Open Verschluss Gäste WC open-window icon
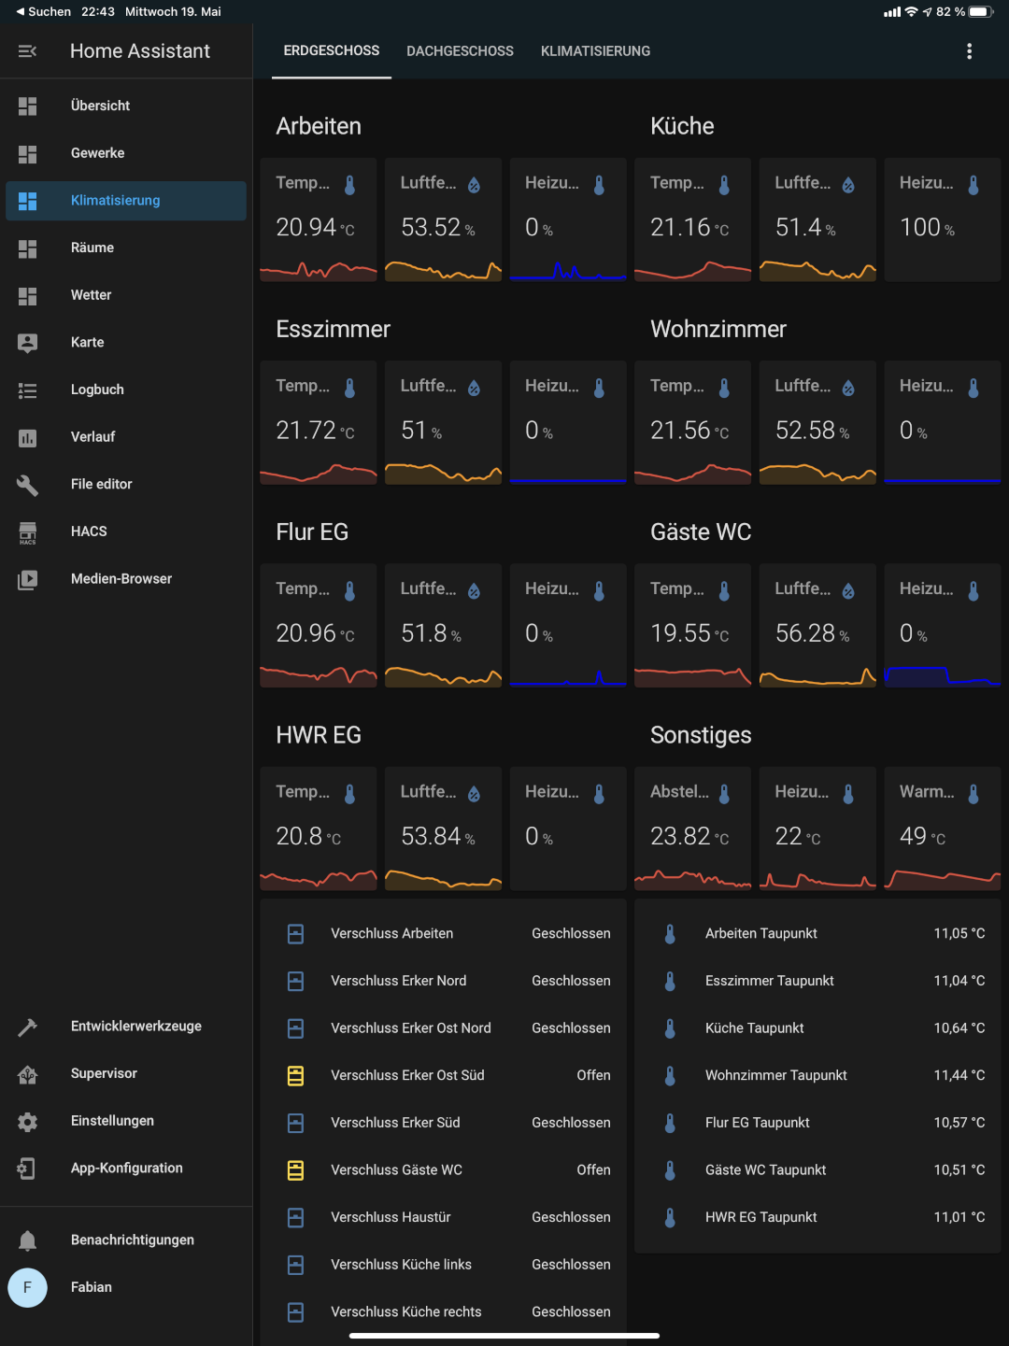Viewport: 1009px width, 1346px height. [x=295, y=1169]
